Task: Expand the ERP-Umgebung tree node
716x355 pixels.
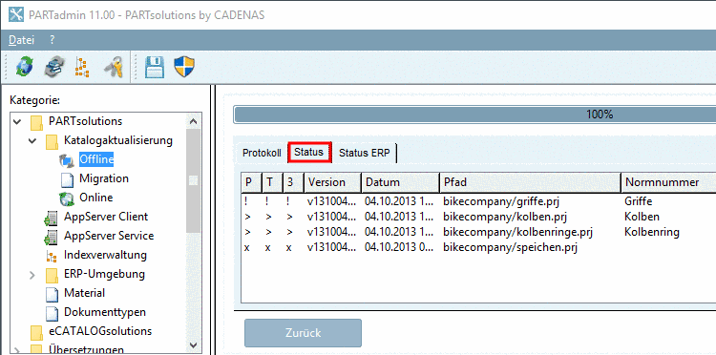Action: (x=32, y=275)
